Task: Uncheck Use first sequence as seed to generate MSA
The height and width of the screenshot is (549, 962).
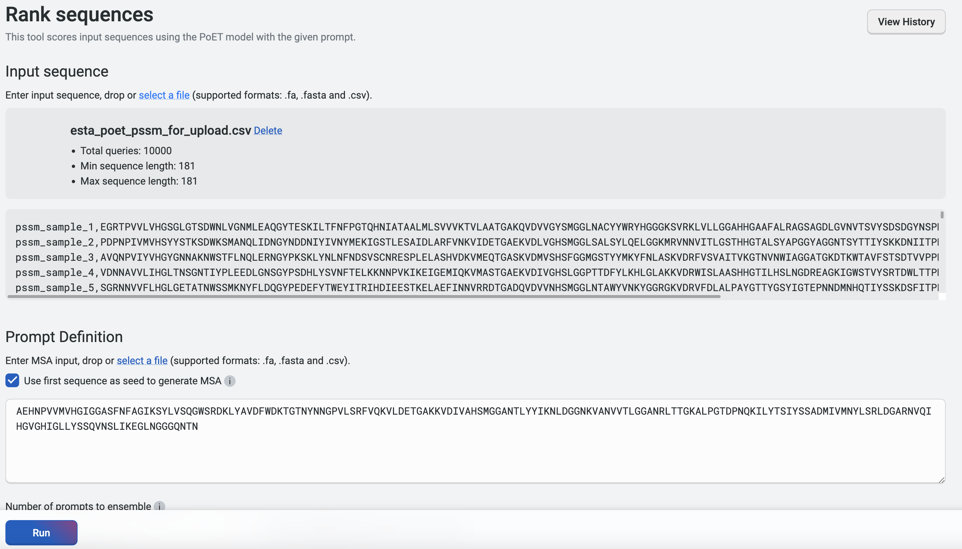Action: tap(12, 380)
